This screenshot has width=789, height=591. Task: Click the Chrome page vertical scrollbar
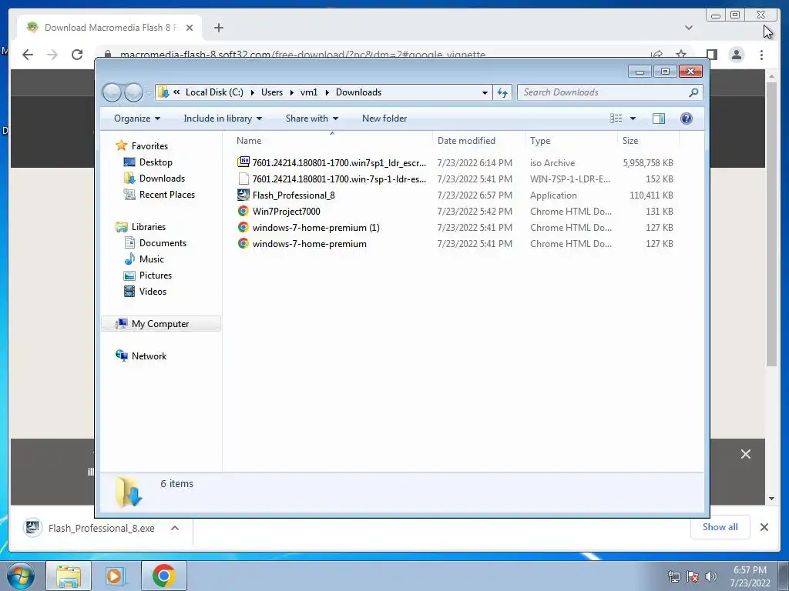pyautogui.click(x=771, y=224)
